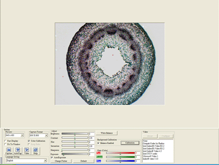Click the Brightness value field
This screenshot has height=165, width=219.
(x=92, y=134)
